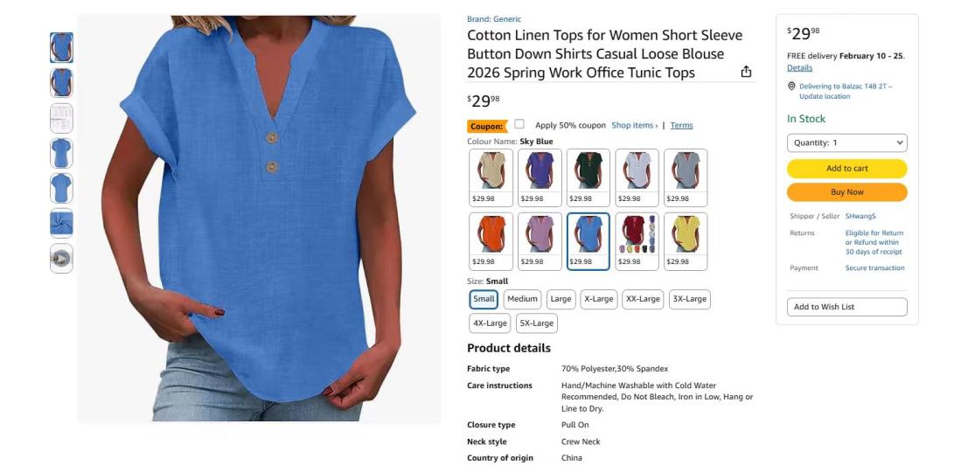Select the XX-Large size button

643,299
